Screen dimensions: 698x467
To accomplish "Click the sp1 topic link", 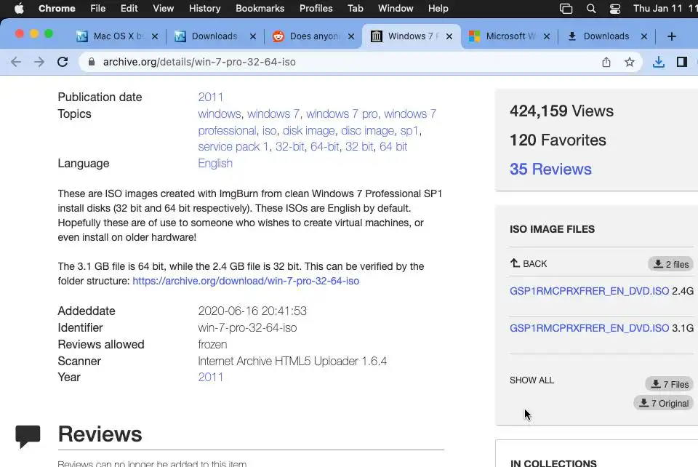I will tap(409, 130).
